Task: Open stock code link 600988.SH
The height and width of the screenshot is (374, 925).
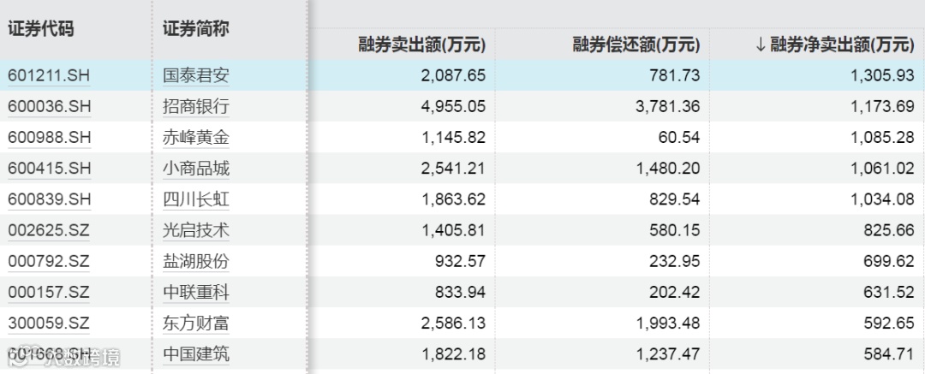Action: (50, 138)
